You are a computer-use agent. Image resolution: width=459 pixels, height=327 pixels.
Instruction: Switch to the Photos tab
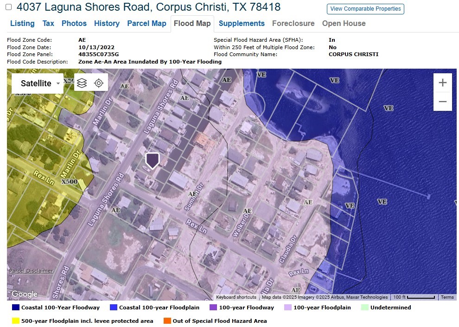click(74, 23)
